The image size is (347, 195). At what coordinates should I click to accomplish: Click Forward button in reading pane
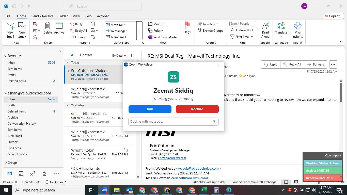click(316, 64)
